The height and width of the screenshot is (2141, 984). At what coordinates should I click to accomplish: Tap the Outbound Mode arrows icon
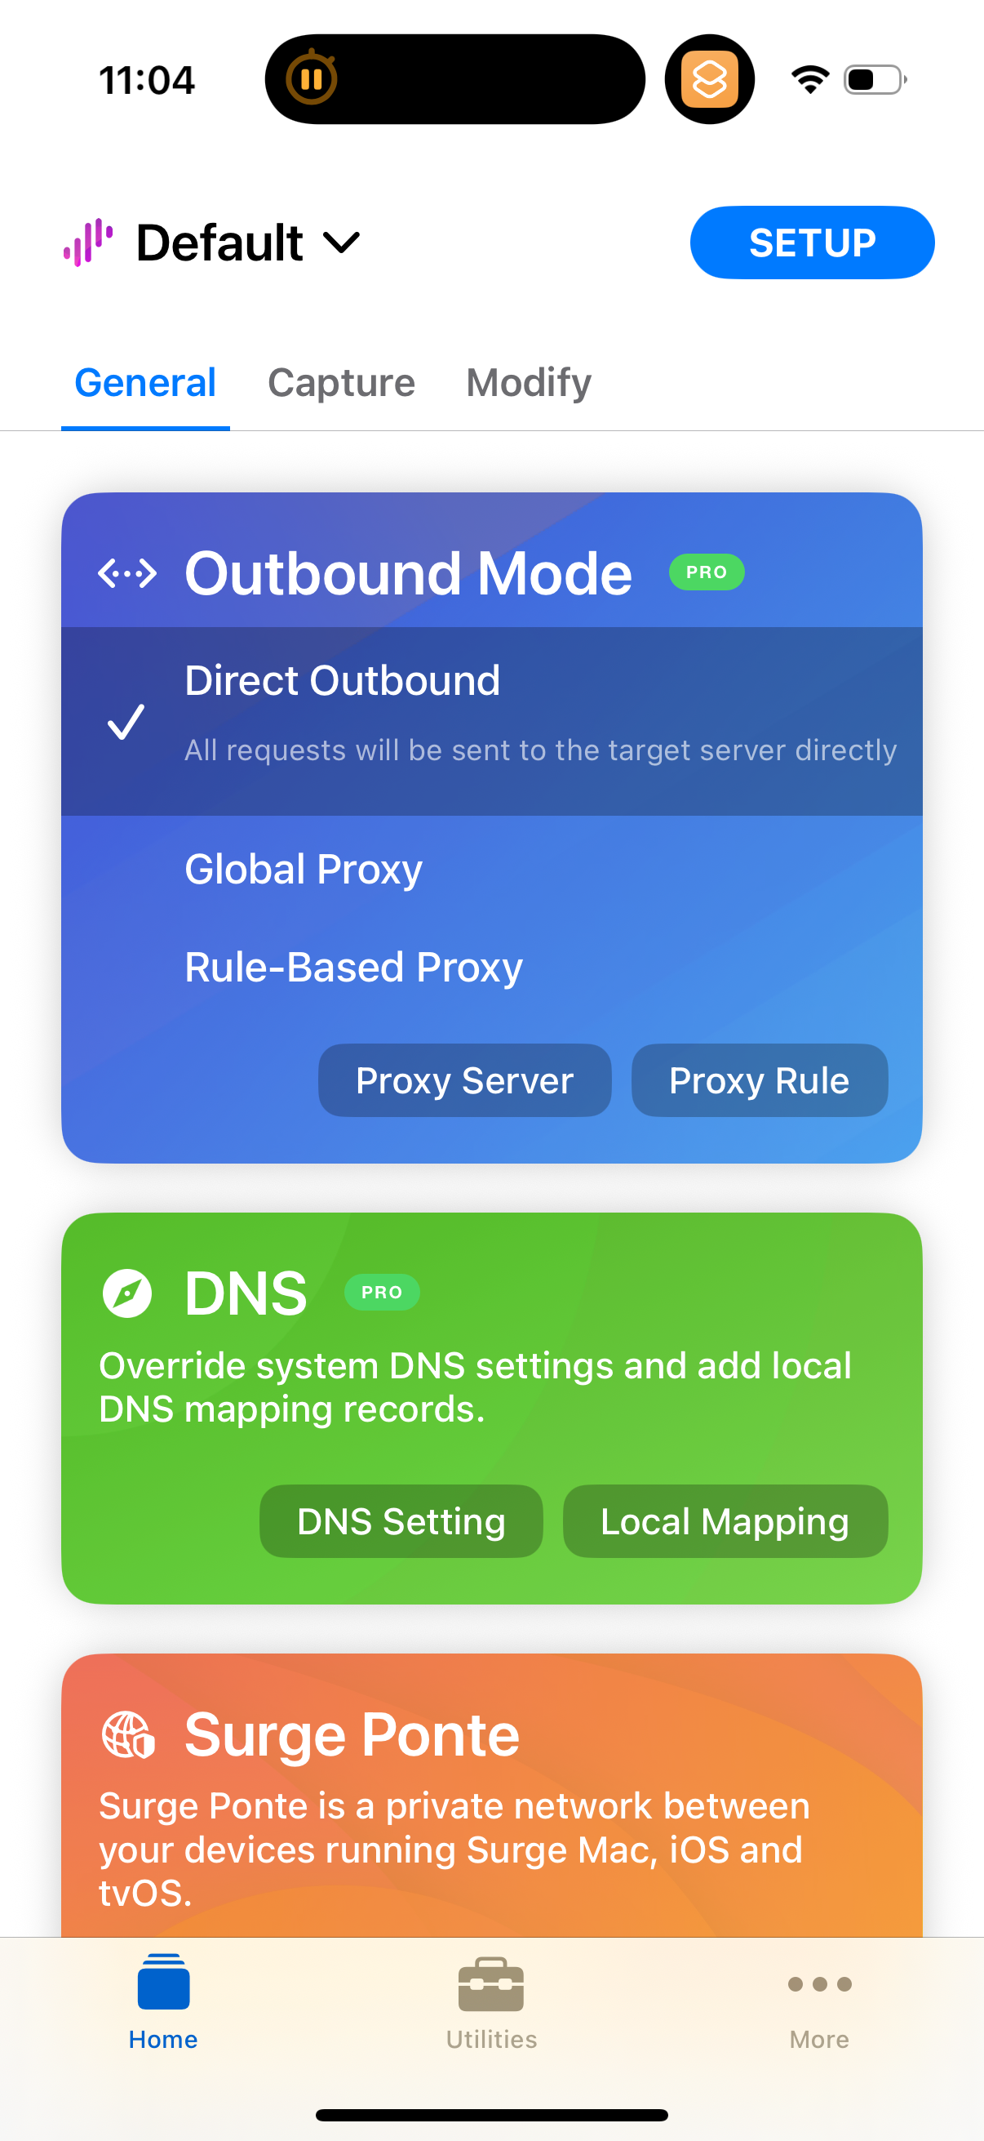click(x=127, y=573)
